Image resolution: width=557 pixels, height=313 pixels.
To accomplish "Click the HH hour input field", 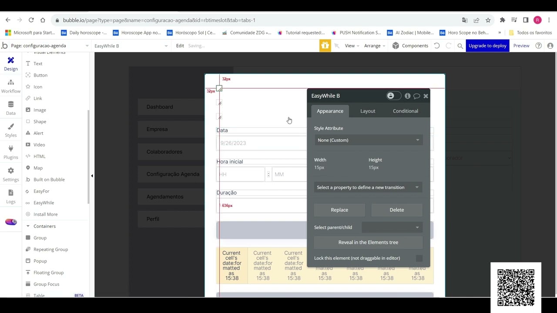I will pyautogui.click(x=241, y=174).
